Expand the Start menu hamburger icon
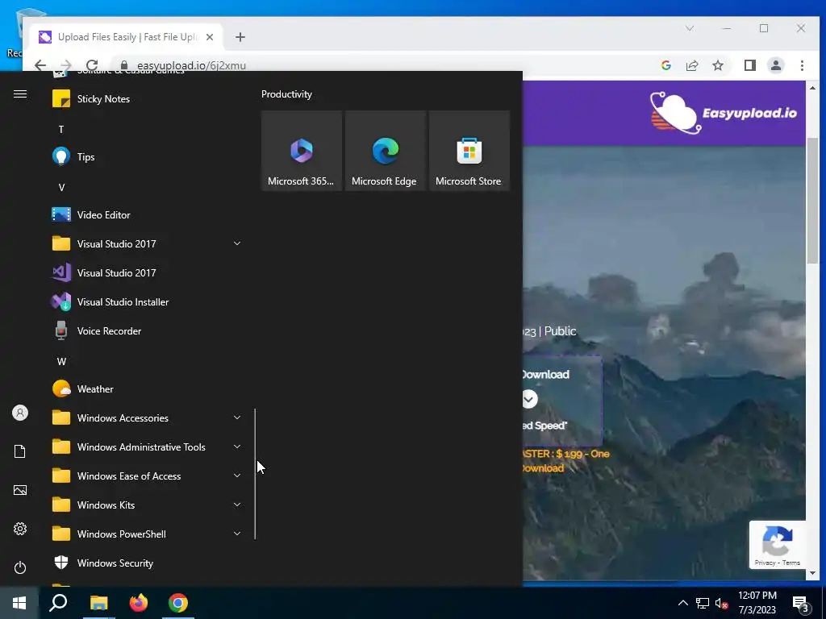Viewport: 826px width, 619px height. [x=20, y=94]
